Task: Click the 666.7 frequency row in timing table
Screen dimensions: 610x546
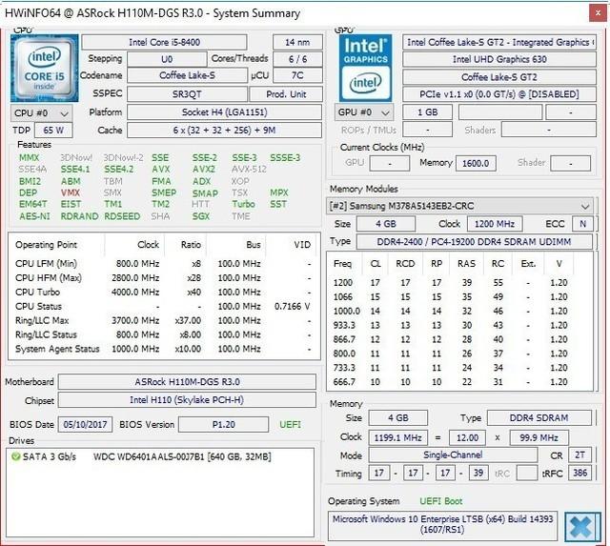Action: coord(459,382)
